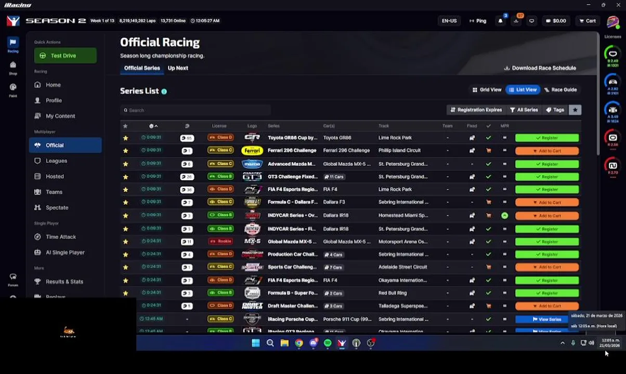Toggle favorite star for GT3 Challenge Fixed

[x=125, y=177]
